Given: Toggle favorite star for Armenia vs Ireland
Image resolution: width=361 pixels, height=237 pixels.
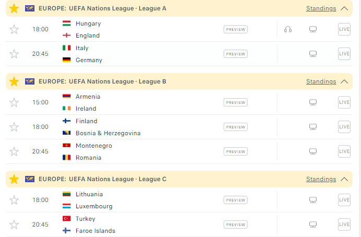Looking at the screenshot, I should point(14,102).
